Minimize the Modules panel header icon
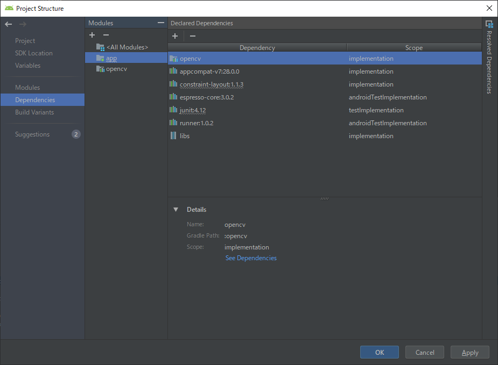 tap(160, 23)
